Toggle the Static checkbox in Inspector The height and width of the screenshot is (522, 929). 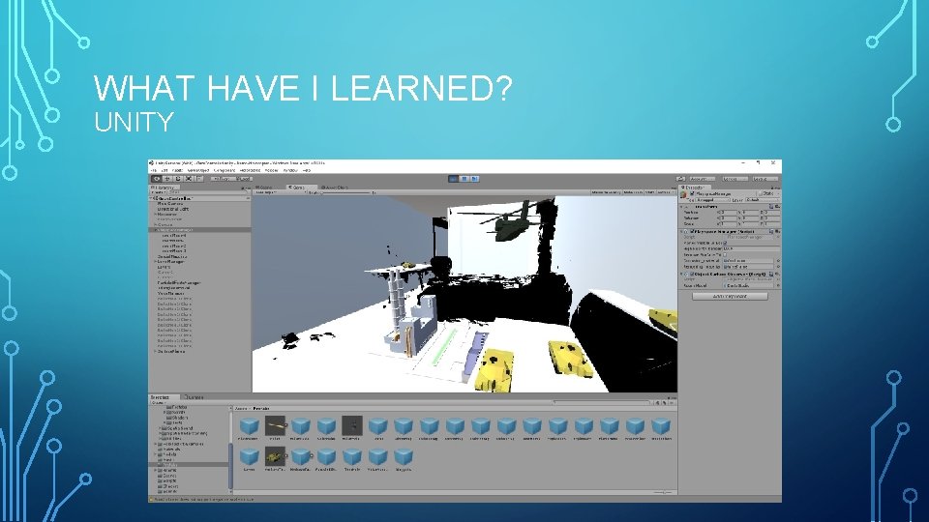point(761,193)
